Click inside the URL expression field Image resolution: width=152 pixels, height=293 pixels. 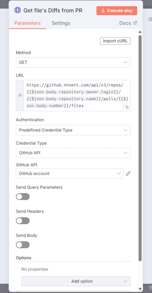77,95
